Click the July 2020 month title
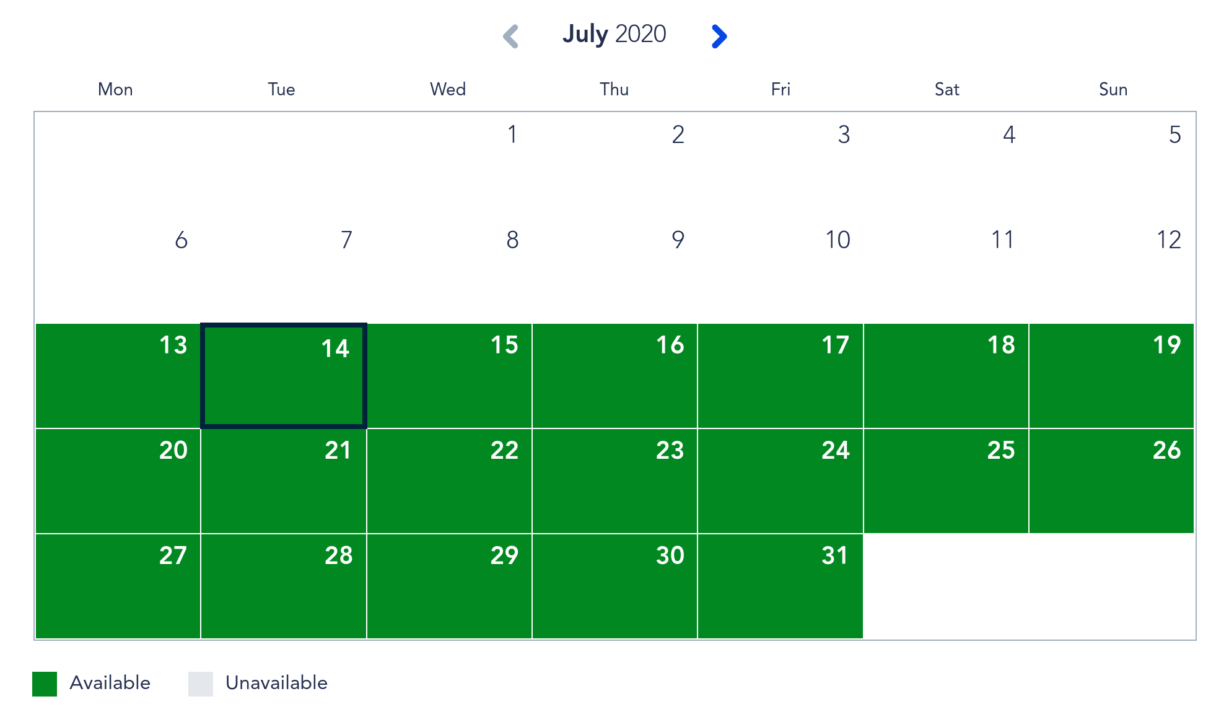Screen dimensions: 1229x712 point(614,34)
